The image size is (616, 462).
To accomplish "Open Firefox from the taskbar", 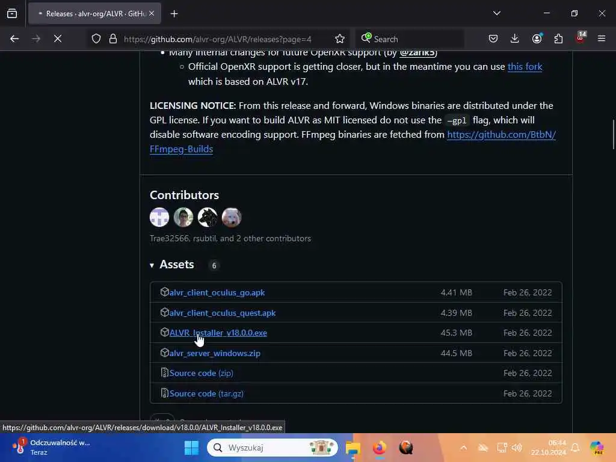I will (379, 448).
